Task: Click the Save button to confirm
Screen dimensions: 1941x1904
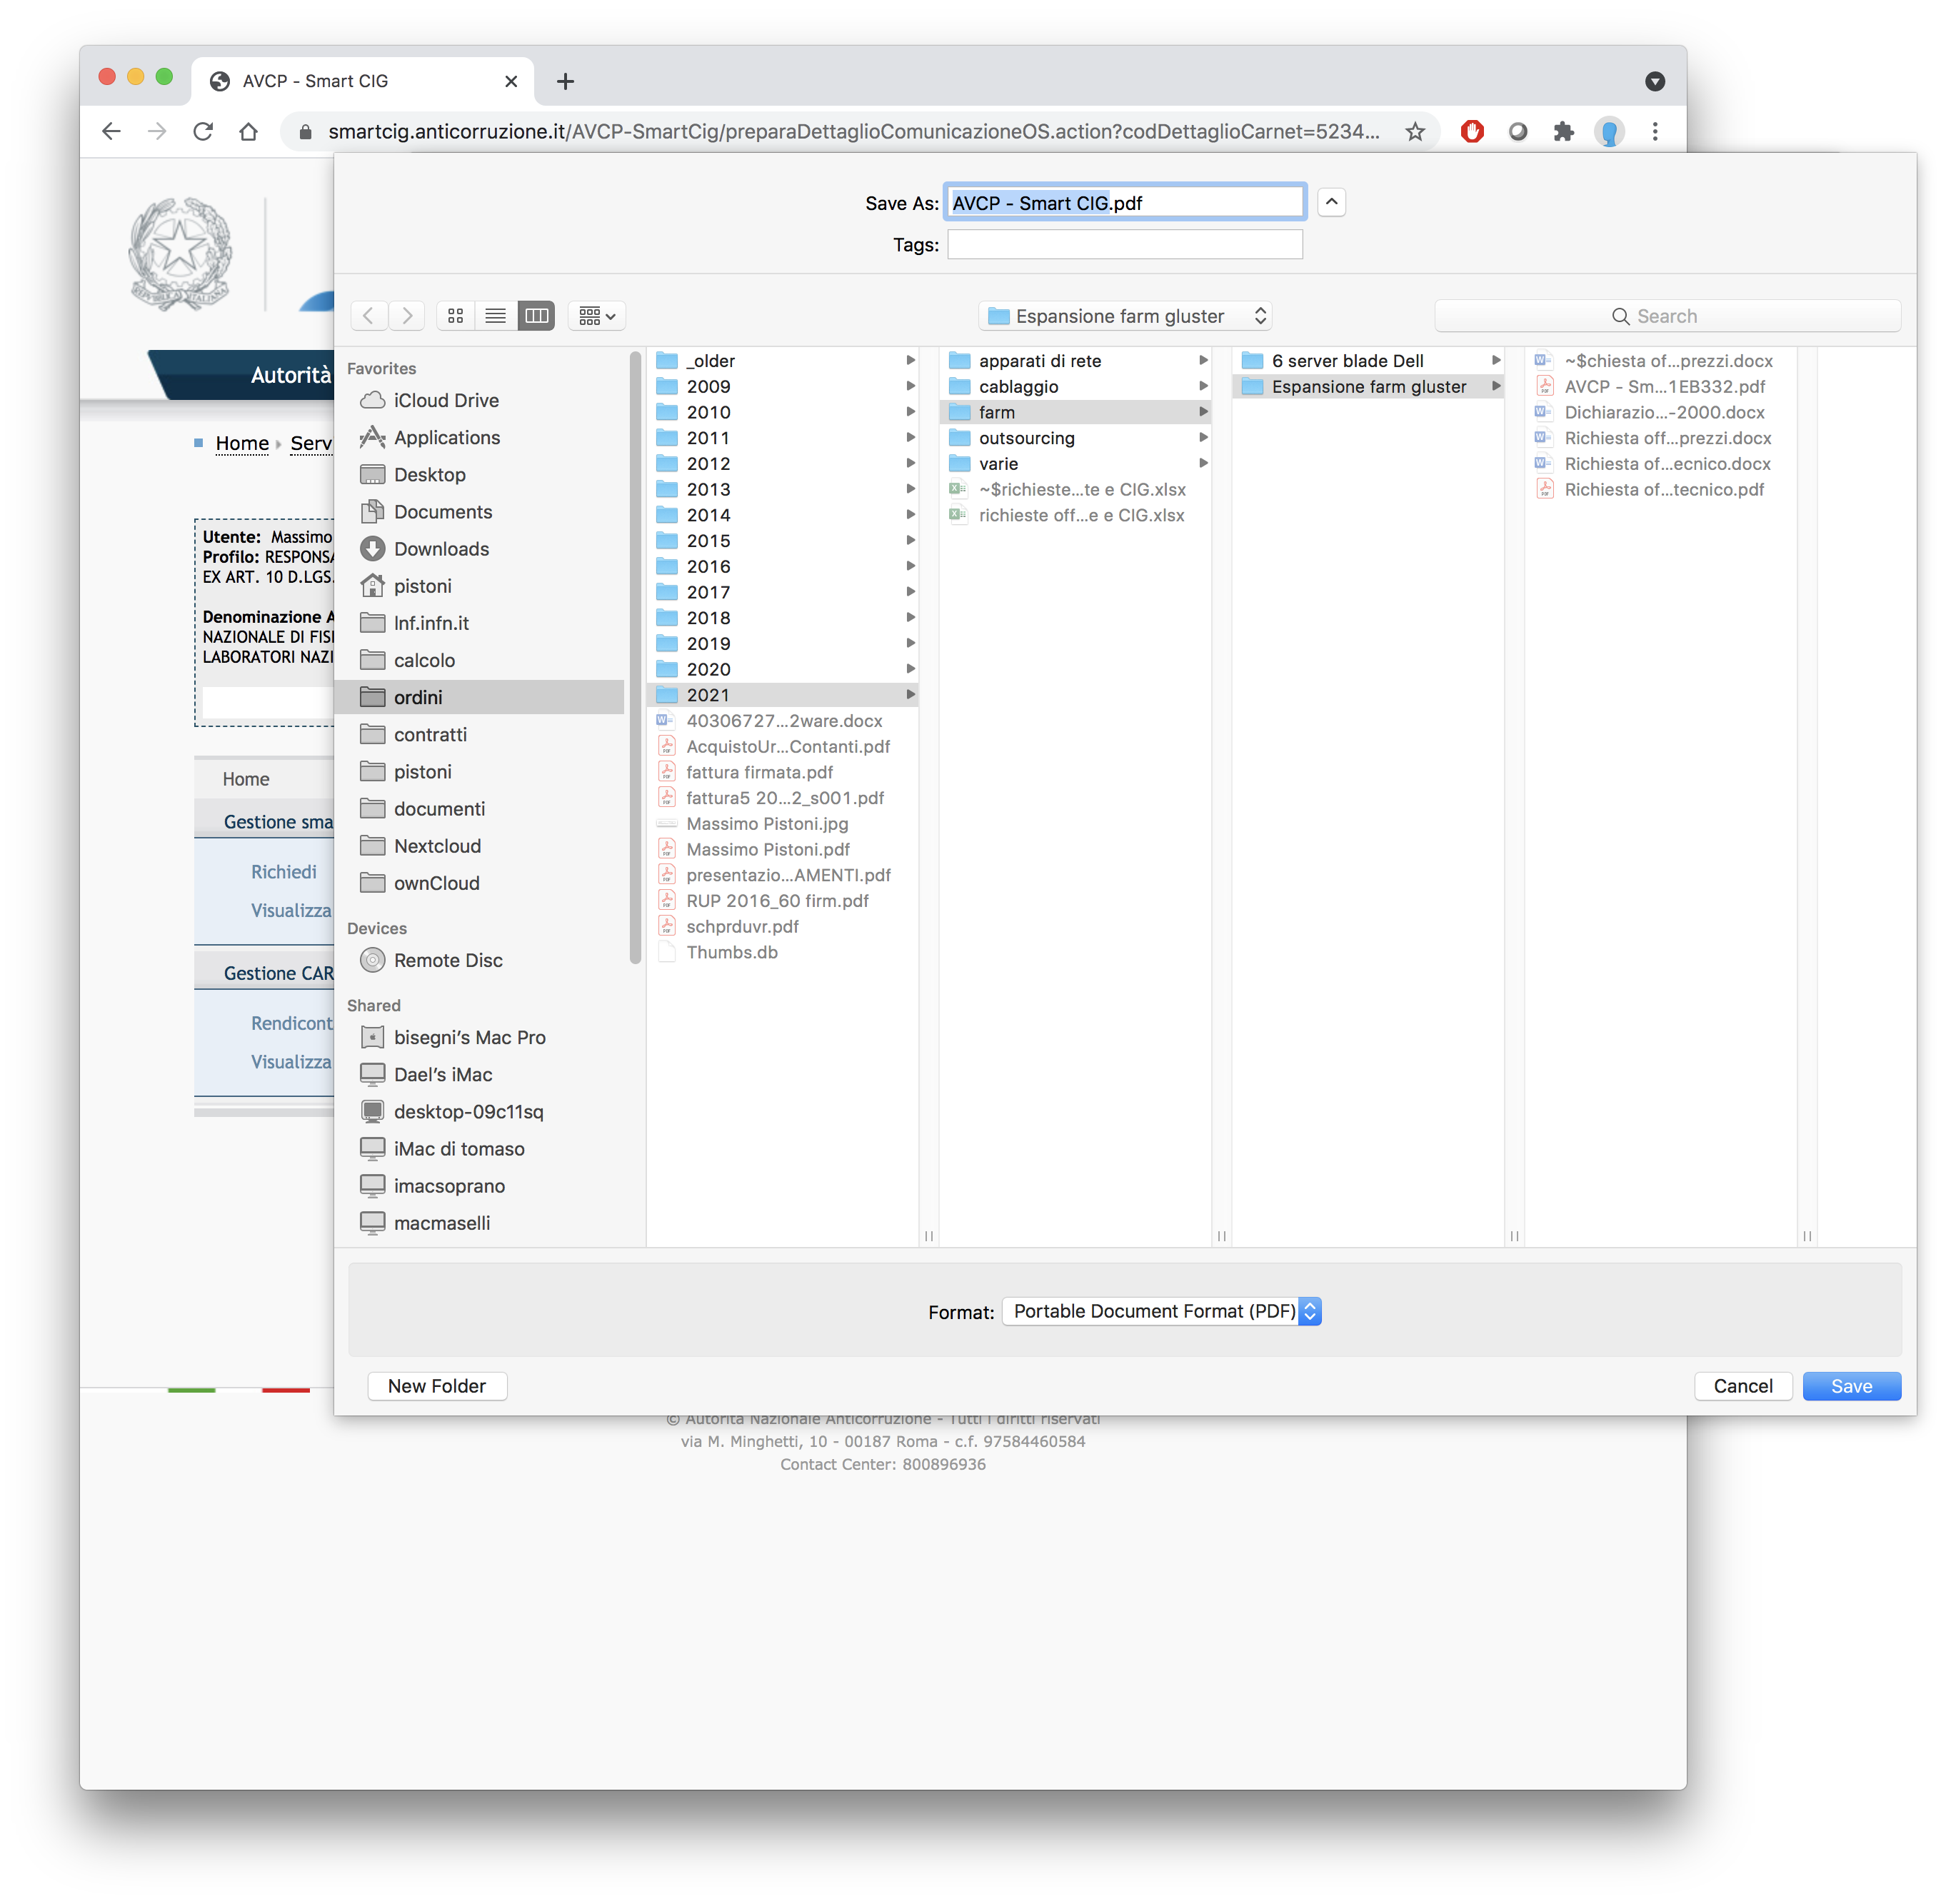Action: click(1852, 1384)
